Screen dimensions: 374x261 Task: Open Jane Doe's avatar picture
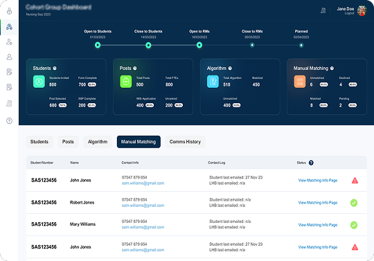click(362, 10)
